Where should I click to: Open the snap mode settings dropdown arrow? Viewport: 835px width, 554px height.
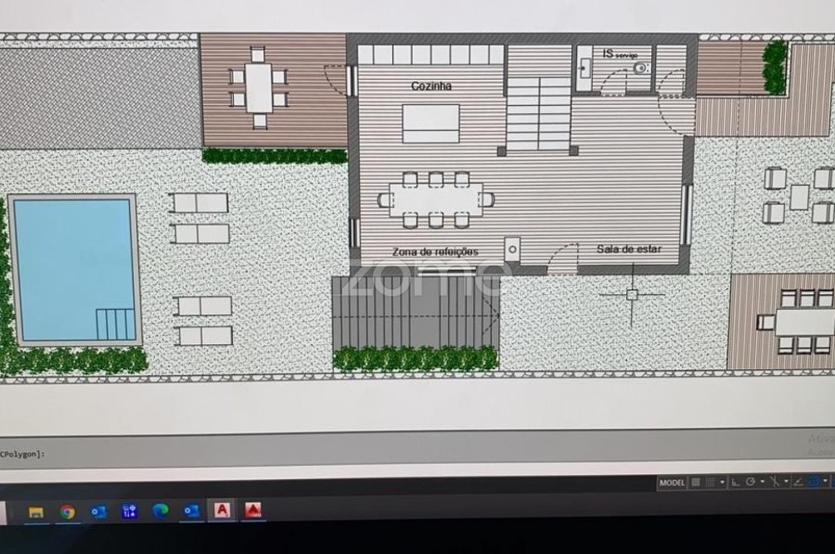tap(722, 483)
